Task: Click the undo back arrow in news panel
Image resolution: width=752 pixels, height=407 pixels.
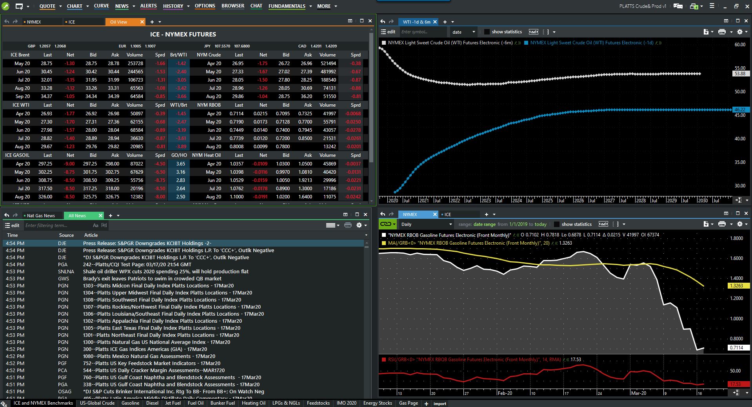Action: pos(7,215)
